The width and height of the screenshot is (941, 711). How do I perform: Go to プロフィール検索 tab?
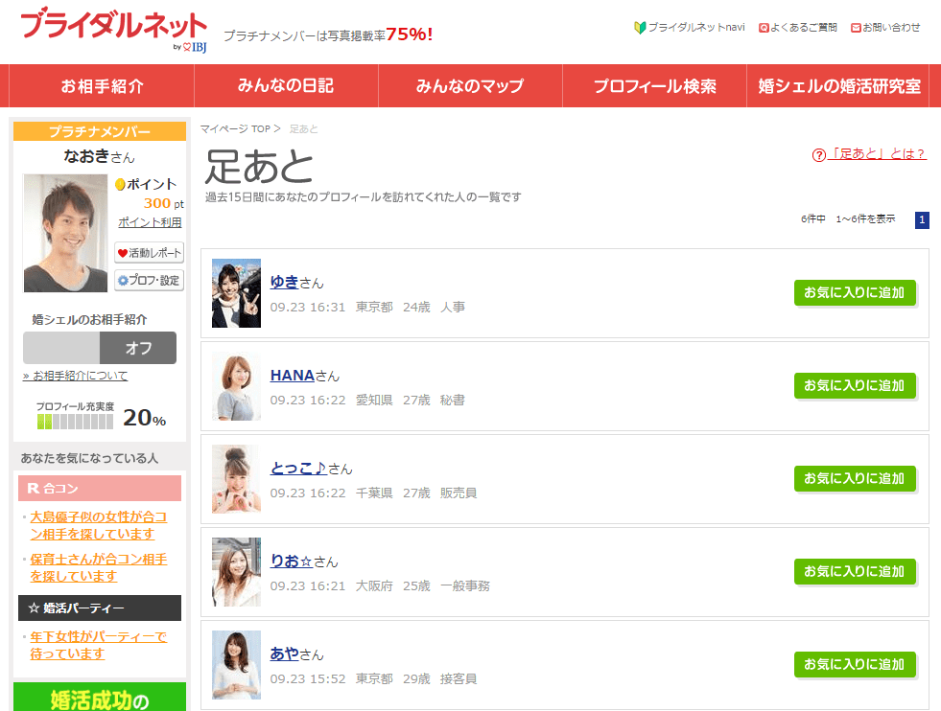click(x=654, y=86)
